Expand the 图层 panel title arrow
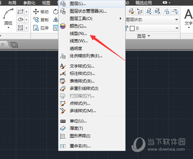This screenshot has height=159, width=193. click(149, 36)
